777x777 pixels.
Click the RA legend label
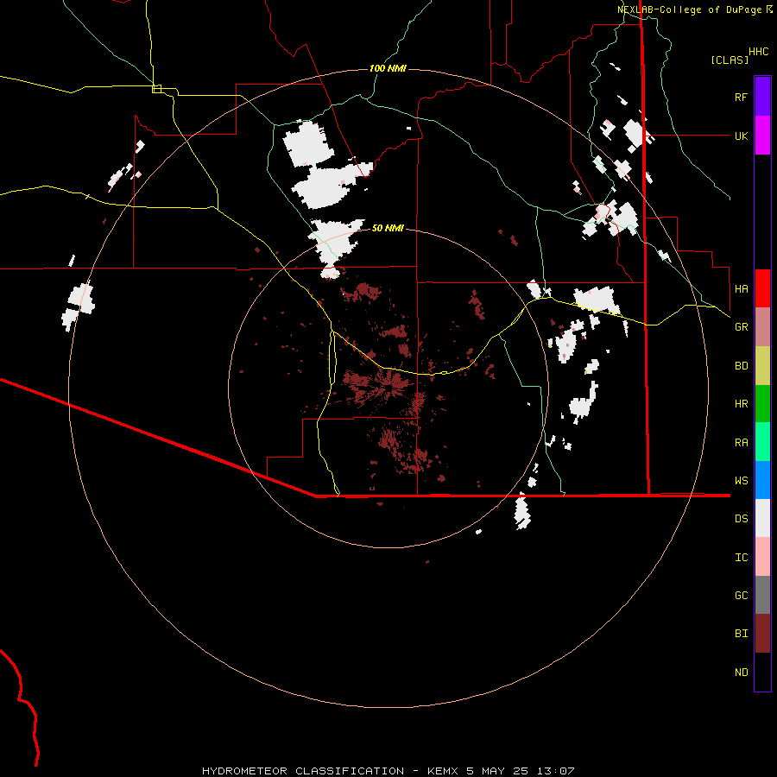click(x=741, y=443)
